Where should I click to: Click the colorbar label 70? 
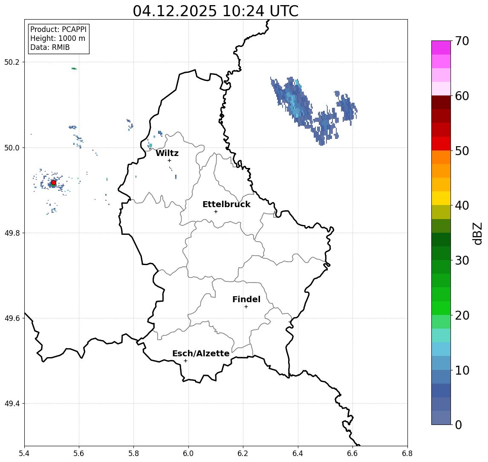point(462,41)
